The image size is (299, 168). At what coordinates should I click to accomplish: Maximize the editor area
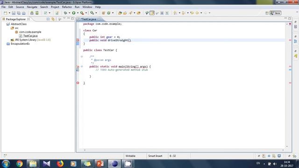[290, 19]
